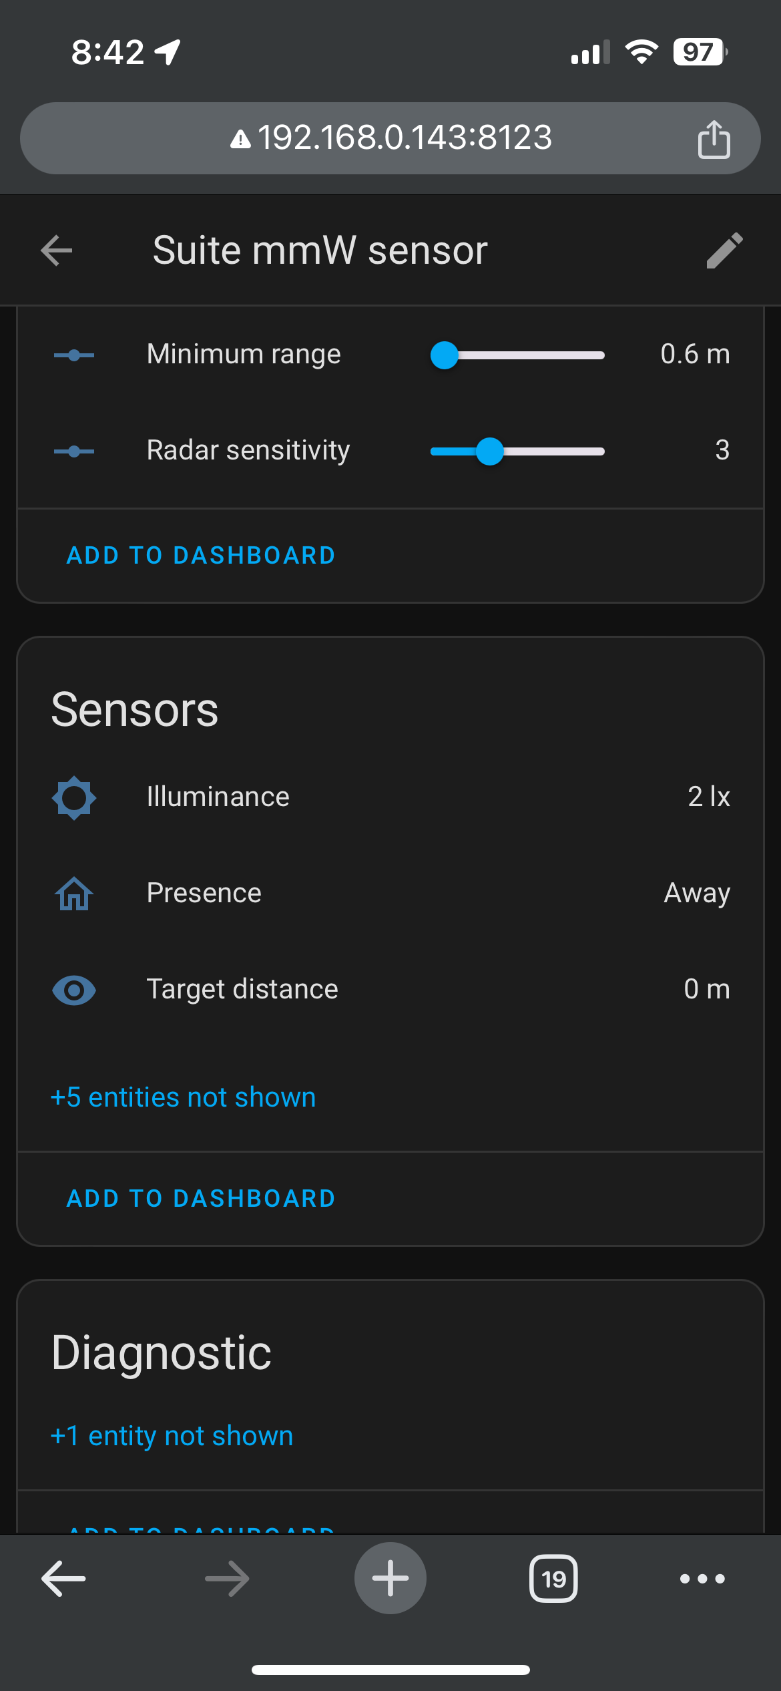The height and width of the screenshot is (1691, 781).
Task: Tap the pencil edit icon in header
Action: tap(724, 250)
